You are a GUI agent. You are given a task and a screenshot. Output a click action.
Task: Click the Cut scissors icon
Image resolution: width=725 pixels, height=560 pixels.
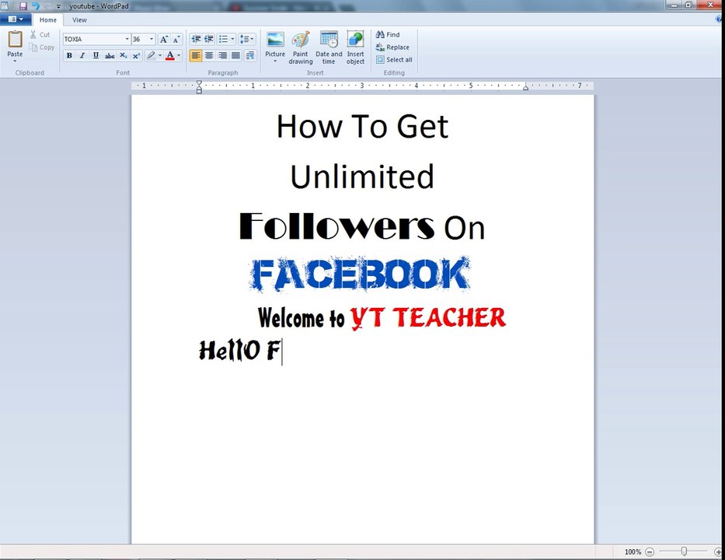(33, 35)
